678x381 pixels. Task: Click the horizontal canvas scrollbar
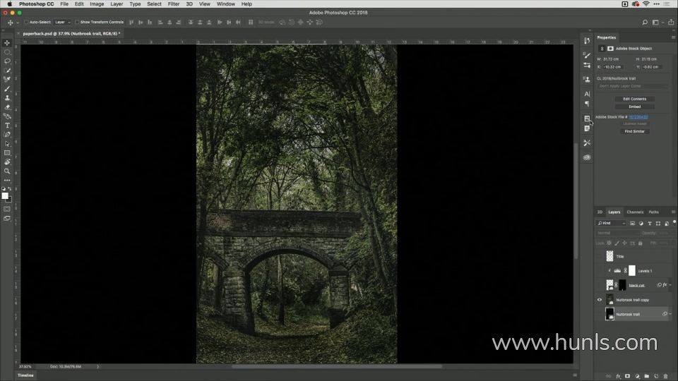[x=336, y=366]
